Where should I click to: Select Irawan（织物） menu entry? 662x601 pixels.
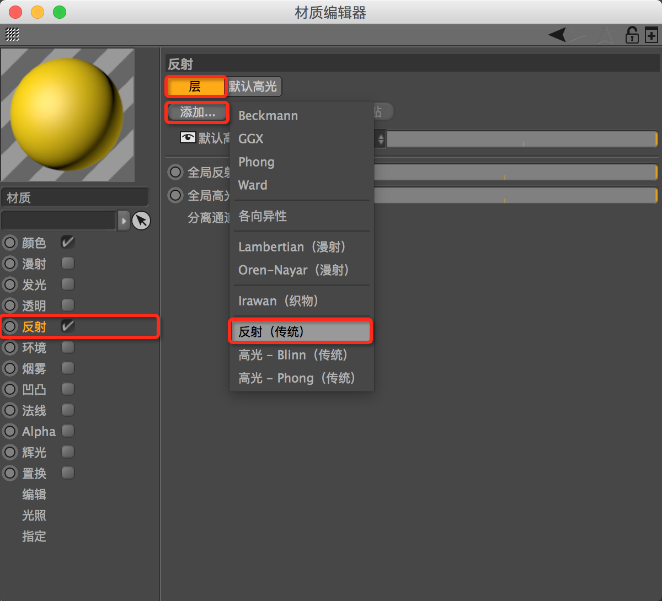(x=301, y=301)
